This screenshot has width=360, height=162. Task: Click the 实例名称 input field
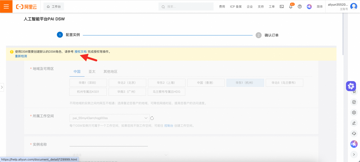click(x=109, y=144)
